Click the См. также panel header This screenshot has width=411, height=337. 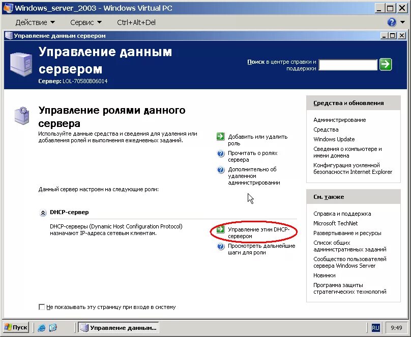(354, 197)
